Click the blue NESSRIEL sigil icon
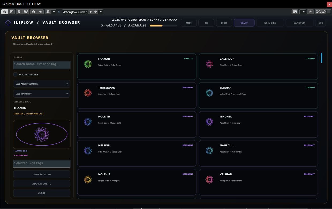The height and width of the screenshot is (209, 332). click(x=88, y=150)
